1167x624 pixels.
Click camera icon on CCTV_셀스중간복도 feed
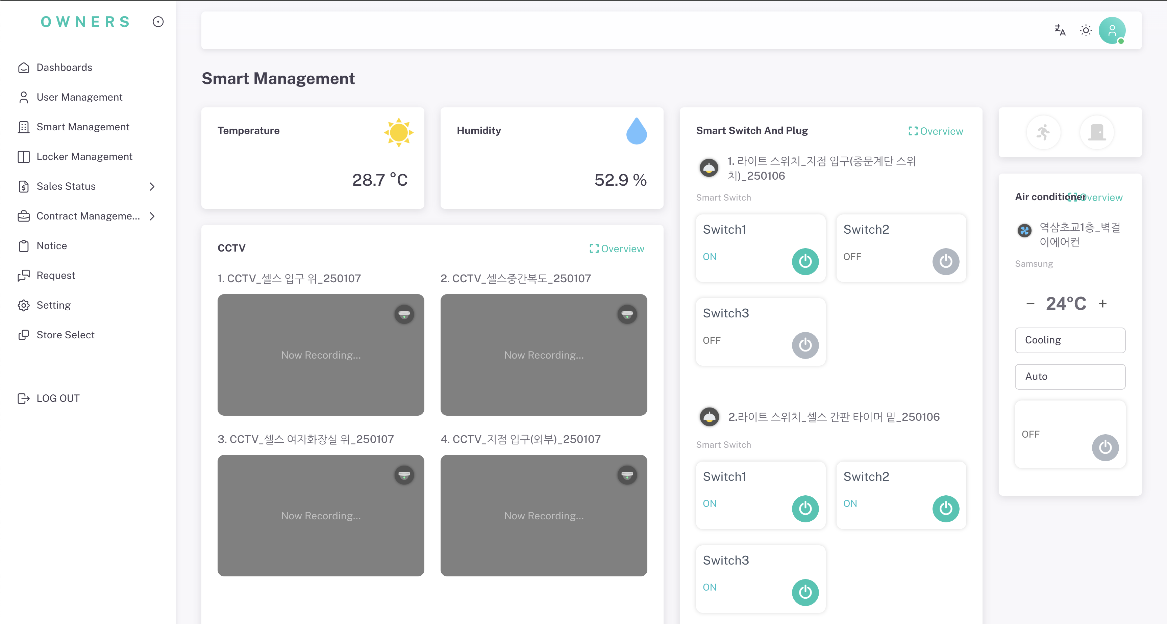click(x=626, y=314)
